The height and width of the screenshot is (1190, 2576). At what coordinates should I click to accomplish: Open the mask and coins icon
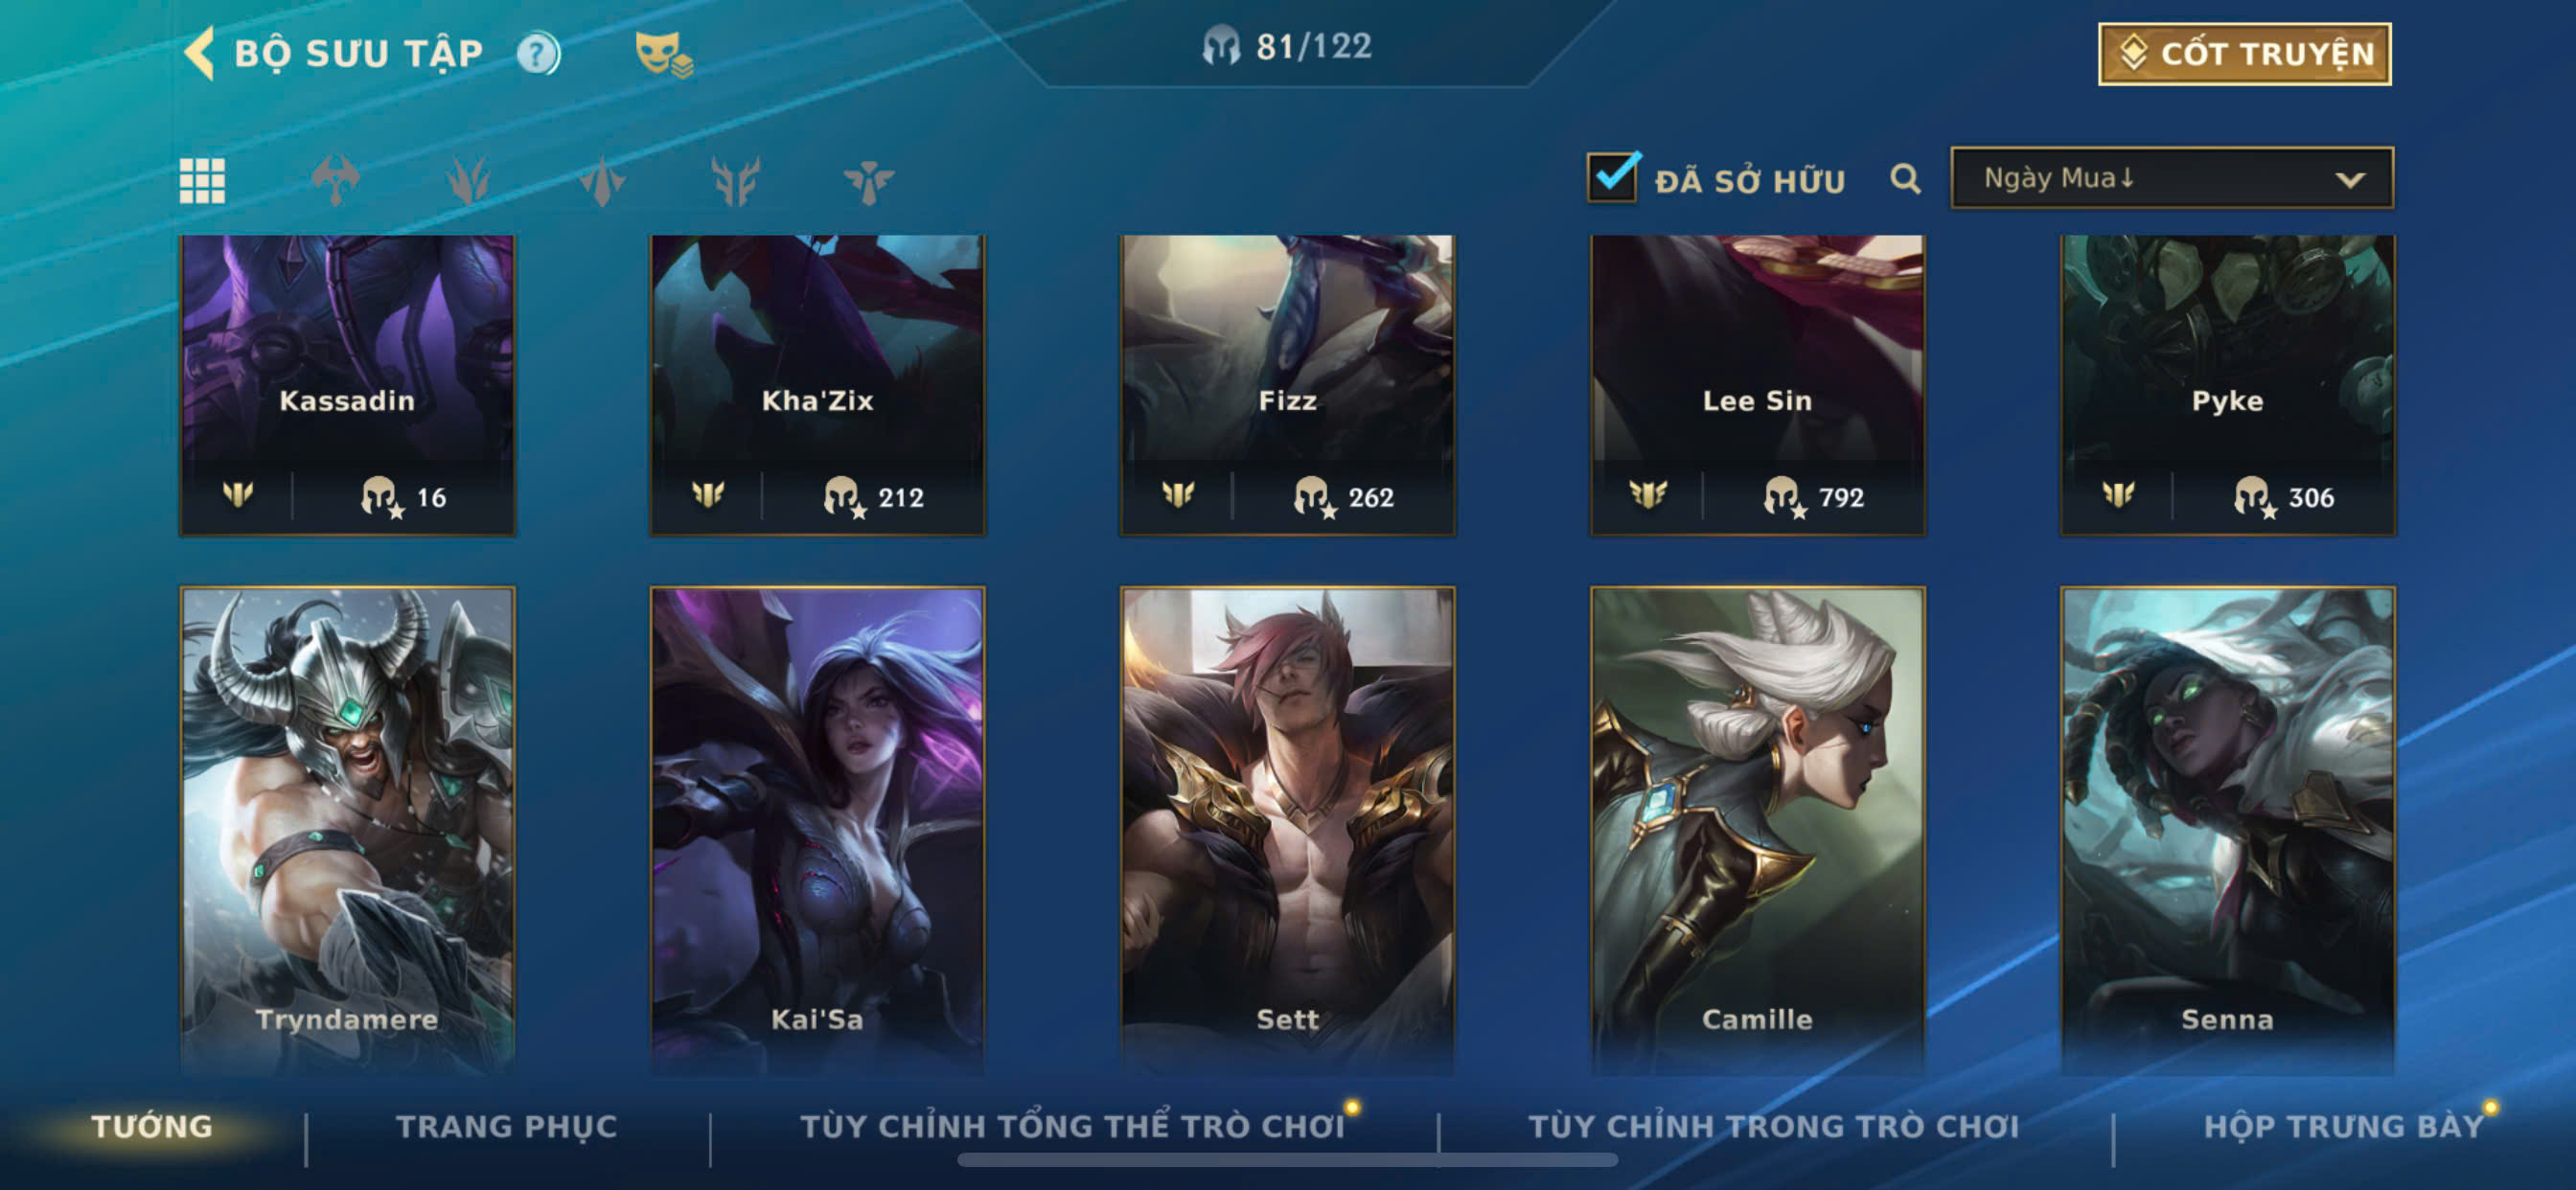663,53
